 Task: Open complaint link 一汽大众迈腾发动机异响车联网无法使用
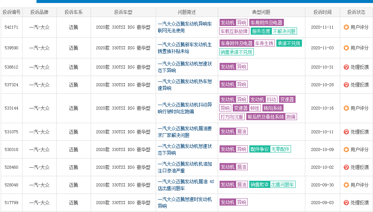(x=185, y=27)
